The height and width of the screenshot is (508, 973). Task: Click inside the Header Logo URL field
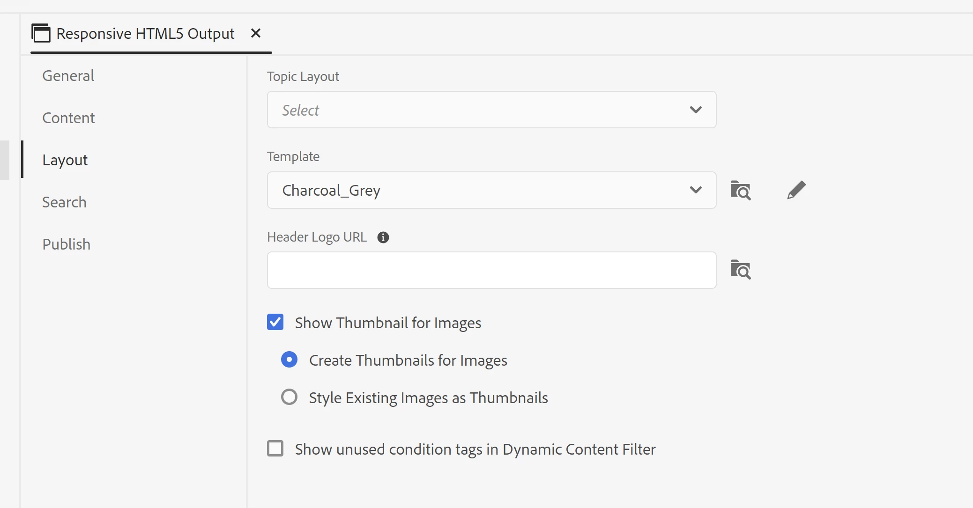coord(491,270)
